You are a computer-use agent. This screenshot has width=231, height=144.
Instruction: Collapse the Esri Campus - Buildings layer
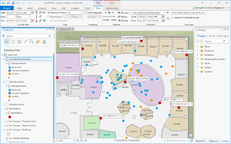(5, 130)
